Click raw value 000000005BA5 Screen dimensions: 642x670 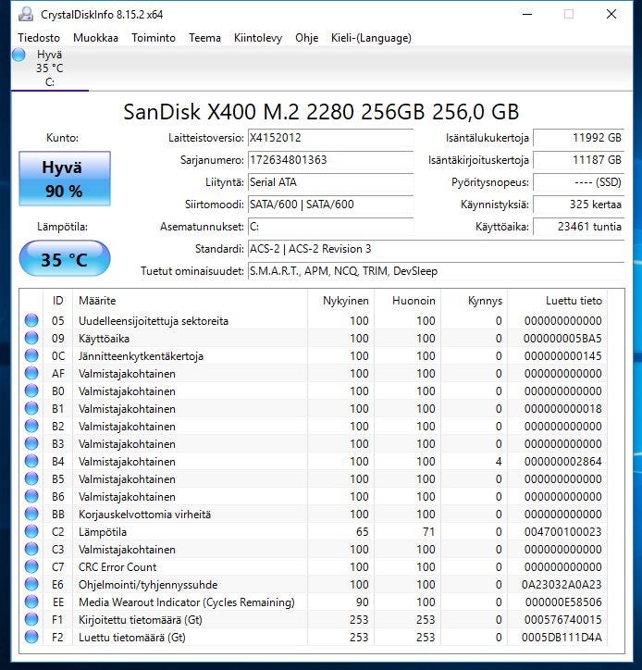[x=562, y=339]
